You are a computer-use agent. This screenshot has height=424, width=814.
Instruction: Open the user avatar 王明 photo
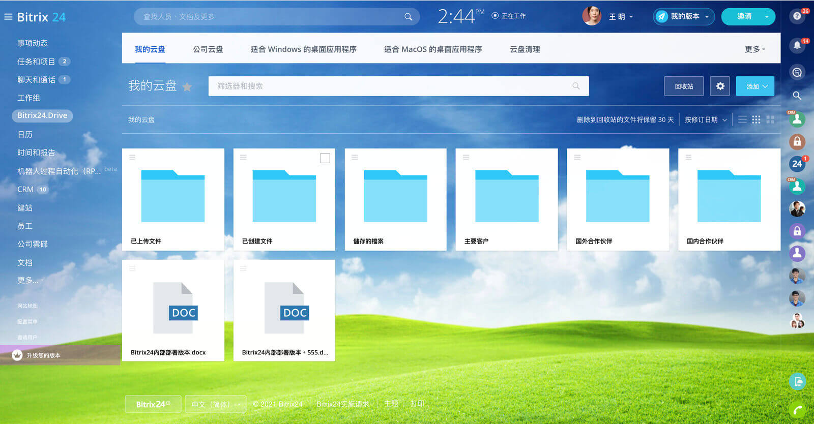click(592, 16)
